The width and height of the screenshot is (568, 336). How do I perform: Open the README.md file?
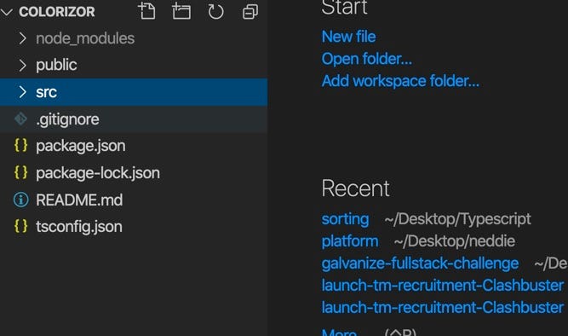click(x=134, y=200)
